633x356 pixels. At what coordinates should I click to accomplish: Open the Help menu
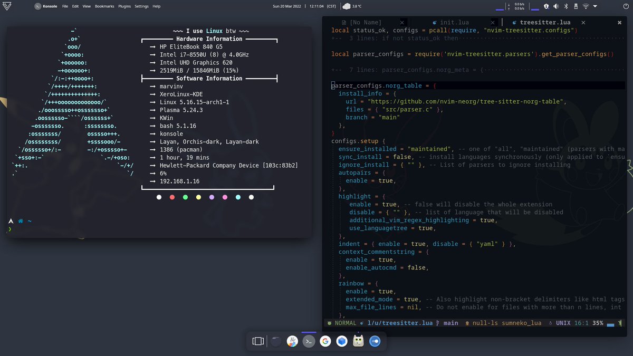coord(157,6)
